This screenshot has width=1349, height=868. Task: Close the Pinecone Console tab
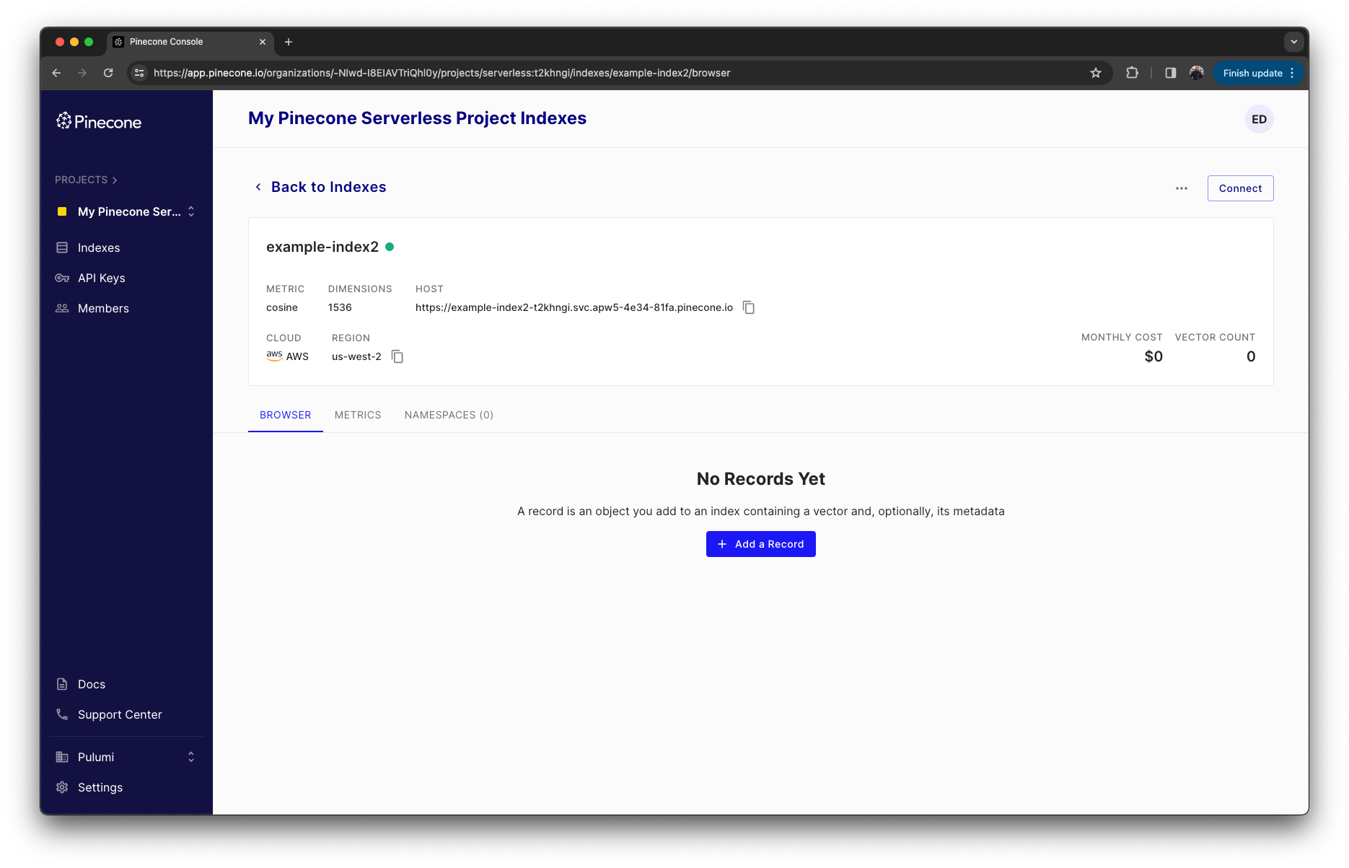tap(263, 42)
